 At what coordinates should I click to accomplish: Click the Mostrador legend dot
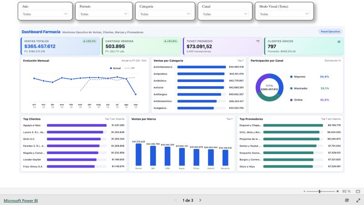[291, 88]
